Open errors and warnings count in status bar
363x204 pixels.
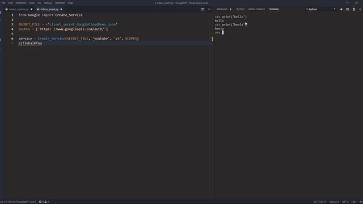click(x=44, y=202)
